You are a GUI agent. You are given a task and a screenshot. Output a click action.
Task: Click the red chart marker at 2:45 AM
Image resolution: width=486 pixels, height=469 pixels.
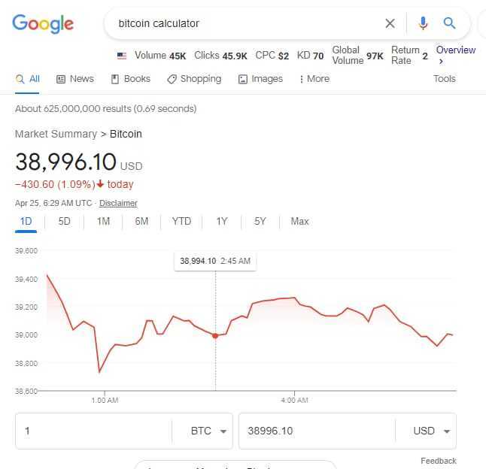point(215,336)
